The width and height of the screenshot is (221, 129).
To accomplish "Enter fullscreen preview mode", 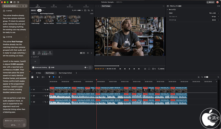I will pyautogui.click(x=149, y=69).
